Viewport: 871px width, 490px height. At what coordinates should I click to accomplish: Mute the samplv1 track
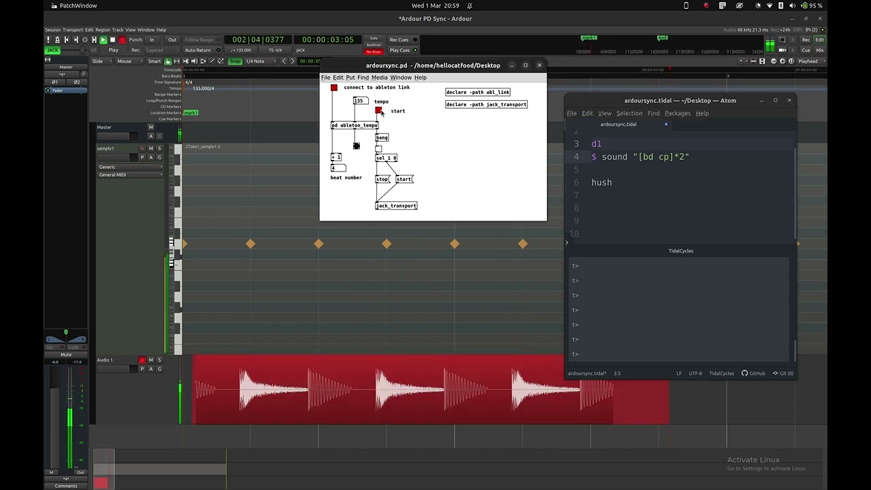tap(151, 148)
